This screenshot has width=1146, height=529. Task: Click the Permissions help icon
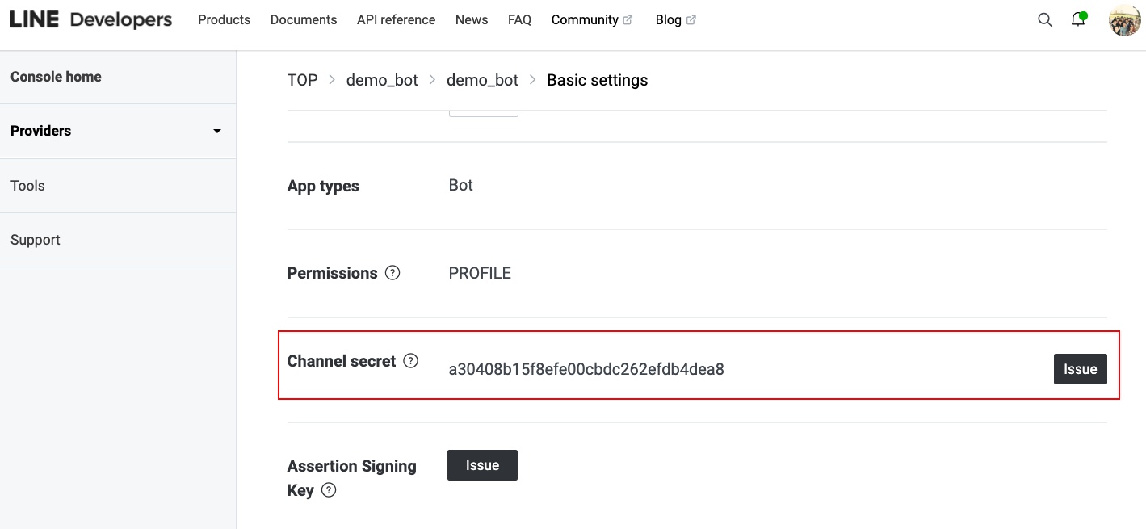point(392,273)
